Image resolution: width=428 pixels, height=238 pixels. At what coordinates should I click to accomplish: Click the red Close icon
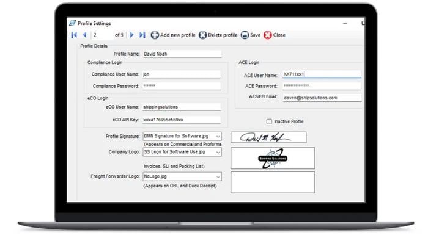tap(268, 35)
